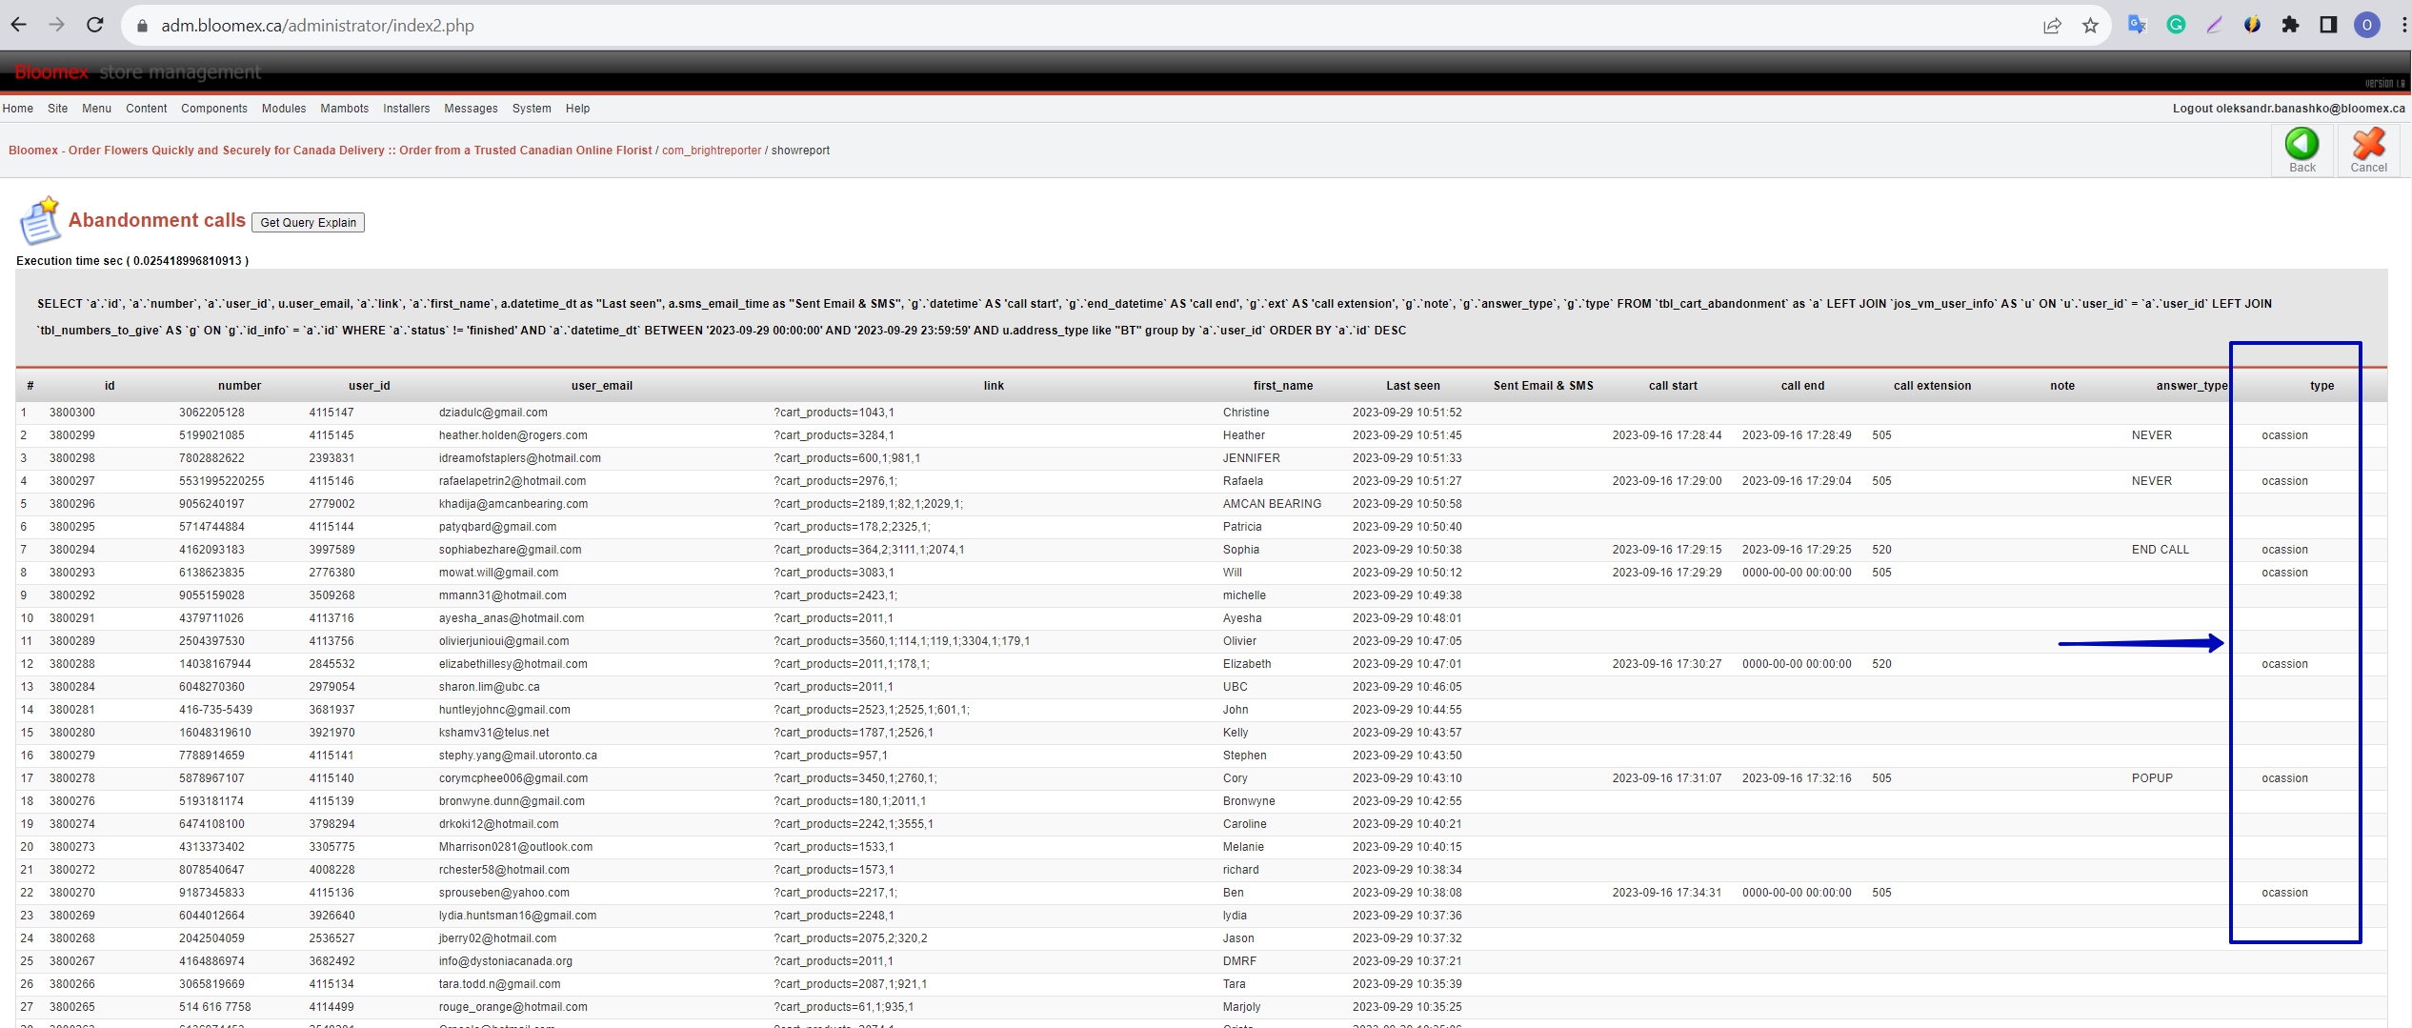Image resolution: width=2412 pixels, height=1028 pixels.
Task: Click the green Back icon
Action: pos(2301,144)
